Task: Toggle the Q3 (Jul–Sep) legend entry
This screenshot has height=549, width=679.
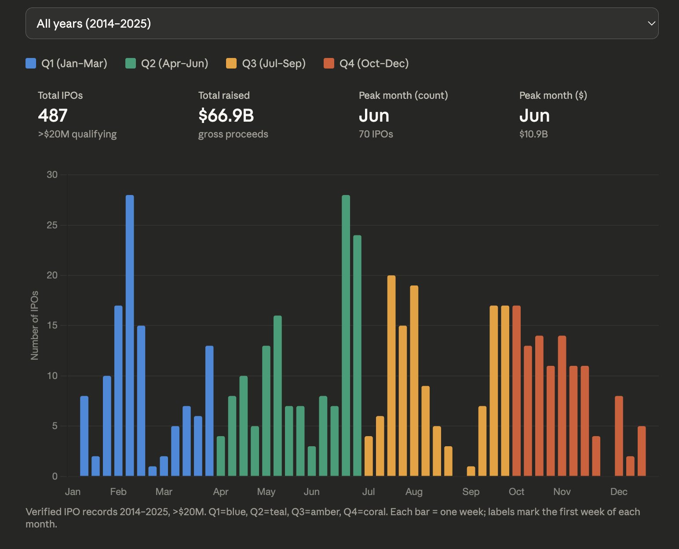Action: click(274, 63)
